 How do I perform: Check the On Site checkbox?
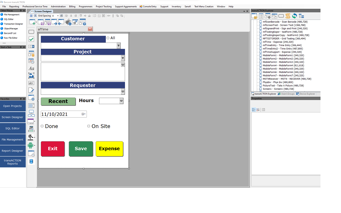pos(89,126)
